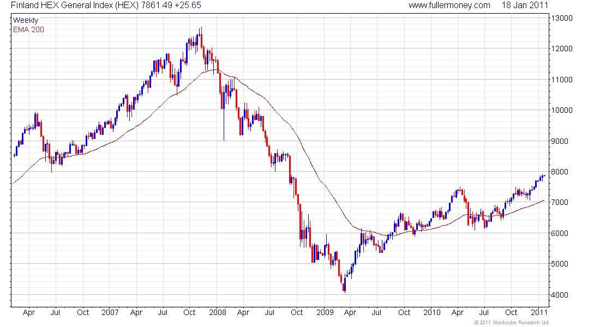
Task: Click the 2009 x-axis label
Action: [x=325, y=312]
